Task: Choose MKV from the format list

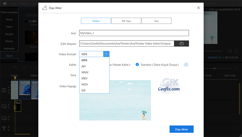Action: pyautogui.click(x=94, y=78)
